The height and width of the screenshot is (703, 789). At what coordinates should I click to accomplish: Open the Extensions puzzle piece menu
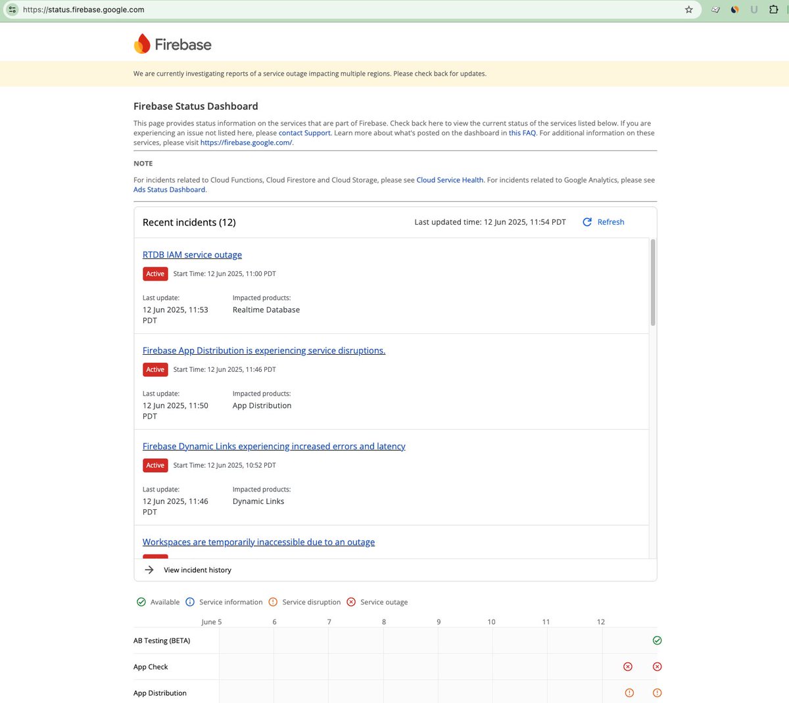pyautogui.click(x=774, y=10)
